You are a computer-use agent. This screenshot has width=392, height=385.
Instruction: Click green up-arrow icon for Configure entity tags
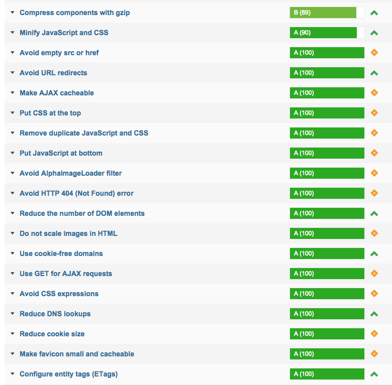[x=374, y=374]
